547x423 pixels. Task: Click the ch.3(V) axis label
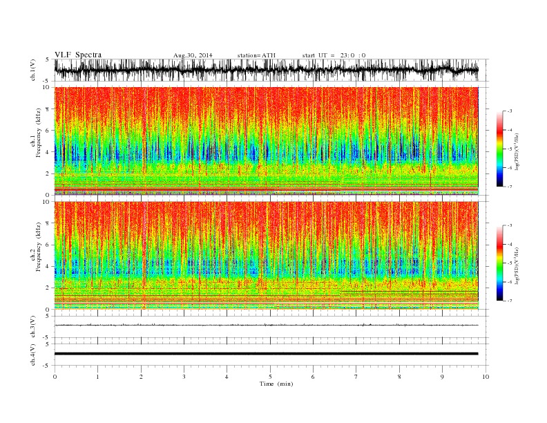click(x=33, y=327)
